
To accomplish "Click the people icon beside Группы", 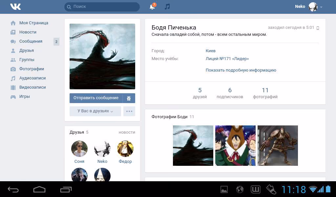I will pyautogui.click(x=13, y=60).
